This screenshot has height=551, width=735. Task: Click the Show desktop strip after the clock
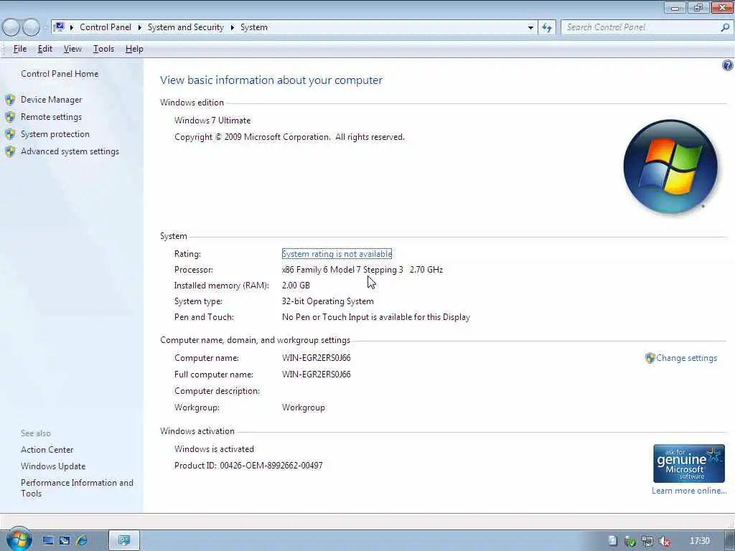point(729,541)
